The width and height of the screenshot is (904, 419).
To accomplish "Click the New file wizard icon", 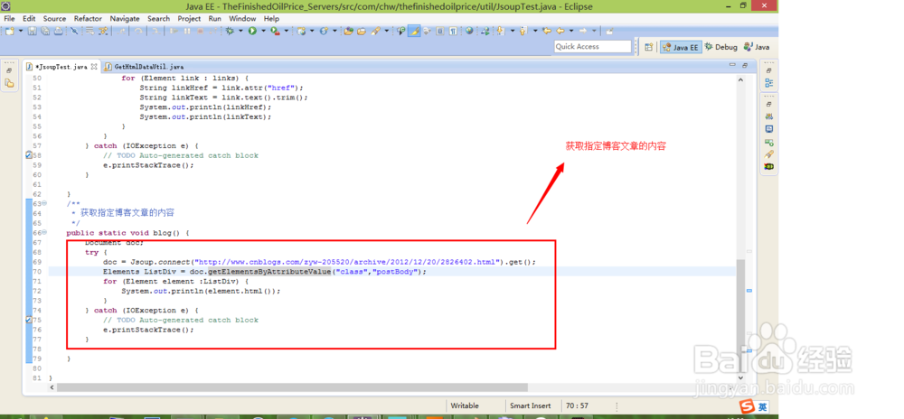I will click(10, 31).
